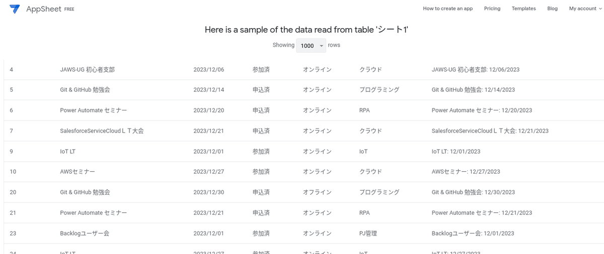Open the rows count dropdown showing 1000
This screenshot has width=604, height=254.
pyautogui.click(x=311, y=46)
